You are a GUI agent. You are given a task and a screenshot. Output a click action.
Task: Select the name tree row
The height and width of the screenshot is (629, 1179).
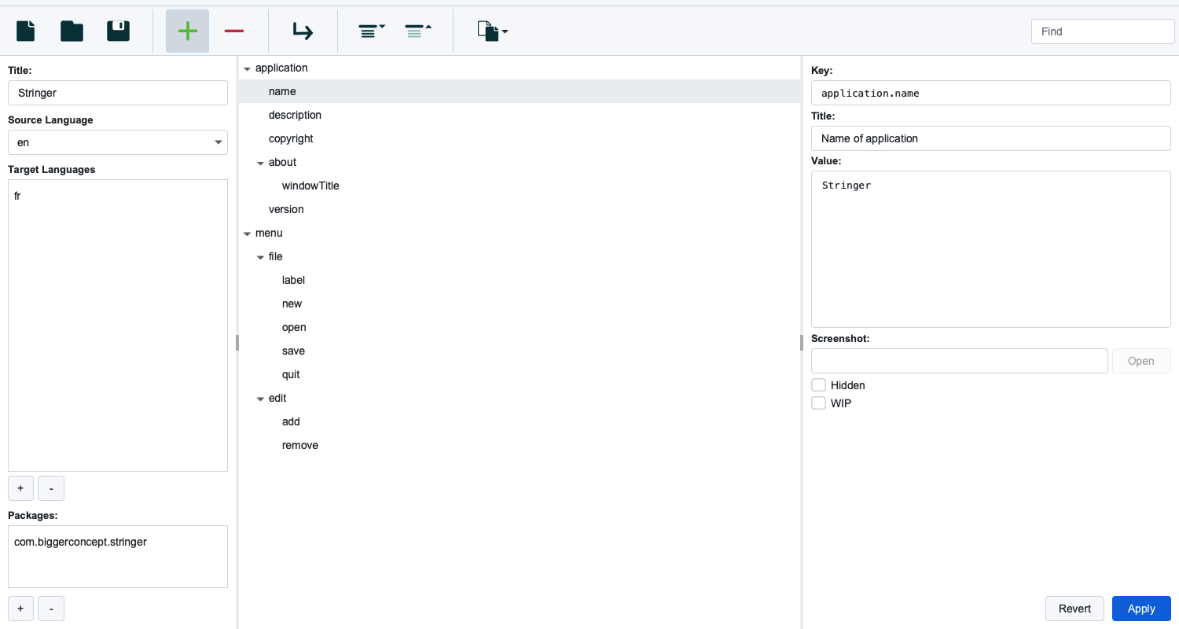pyautogui.click(x=520, y=91)
